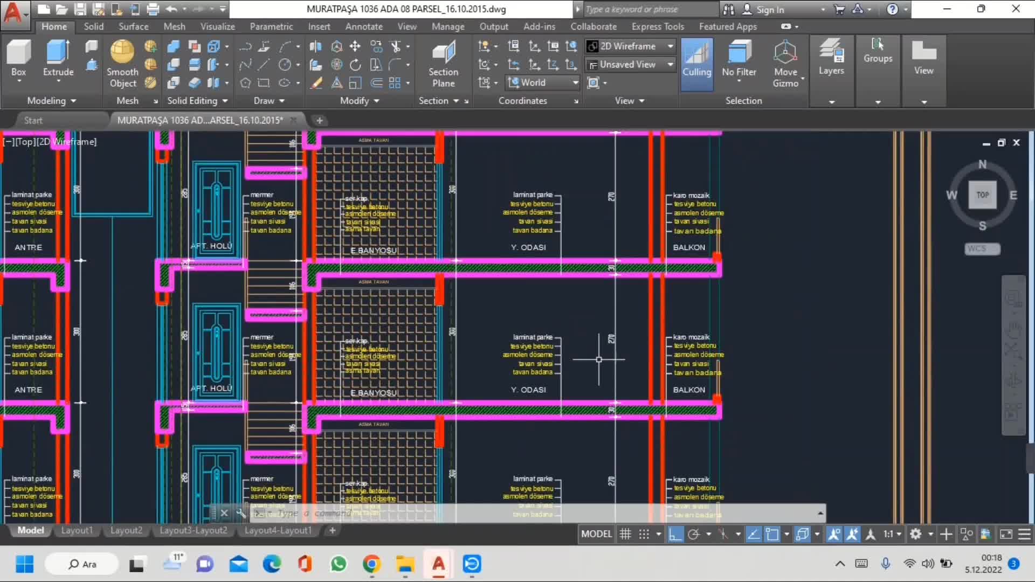This screenshot has height=582, width=1035.
Task: Open the Smooth Object mesh tool
Action: pyautogui.click(x=122, y=64)
